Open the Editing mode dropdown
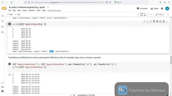This screenshot has width=172, height=96. [x=160, y=14]
